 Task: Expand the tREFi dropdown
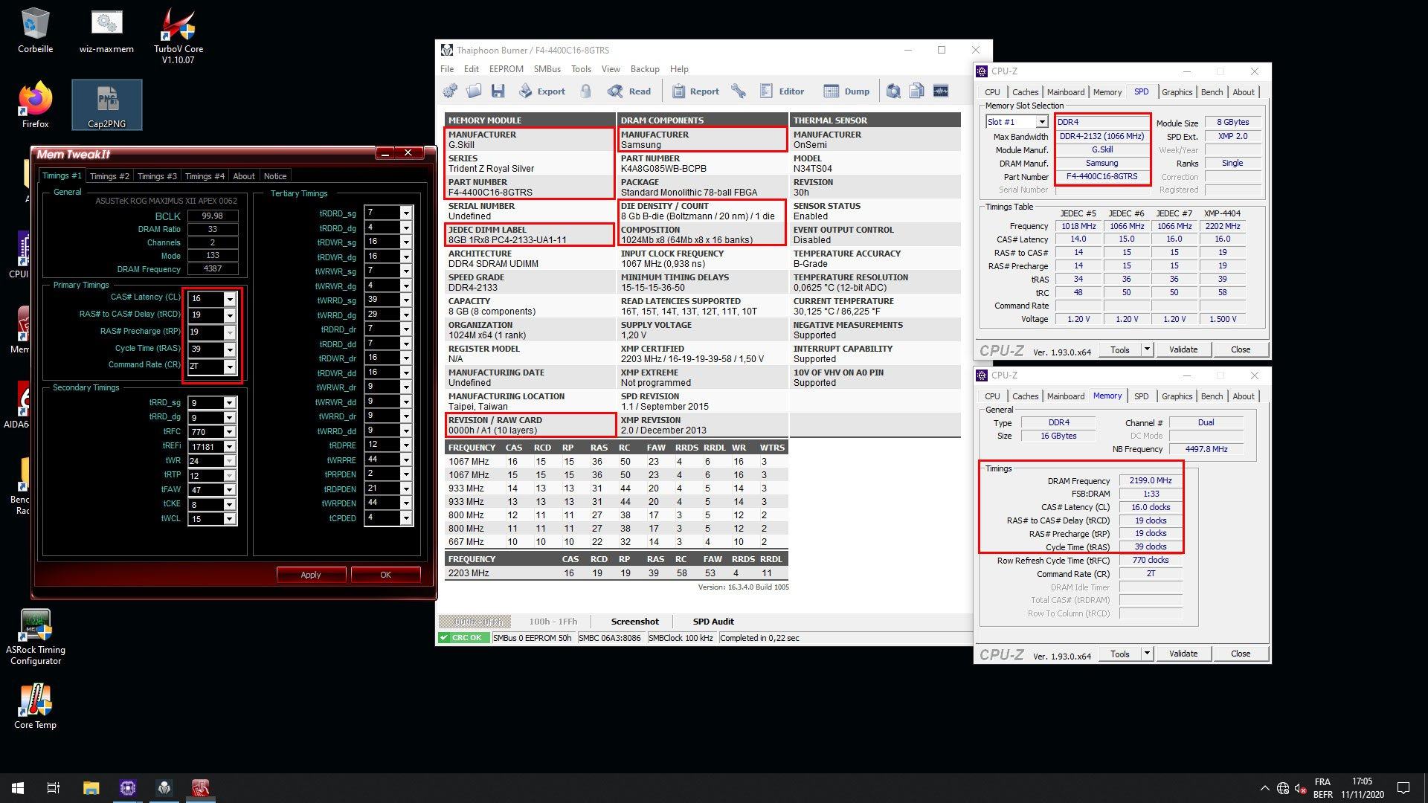(x=230, y=447)
